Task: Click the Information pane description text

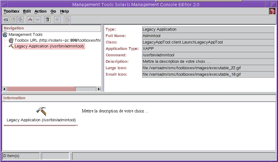Action: click(115, 111)
